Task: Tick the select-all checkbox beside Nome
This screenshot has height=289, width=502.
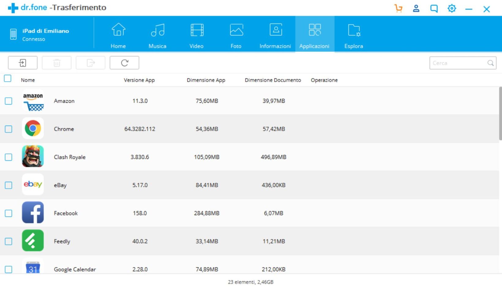Action: [x=8, y=79]
